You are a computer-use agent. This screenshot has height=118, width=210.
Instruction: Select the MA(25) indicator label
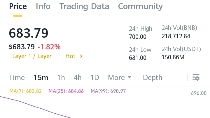[66, 91]
